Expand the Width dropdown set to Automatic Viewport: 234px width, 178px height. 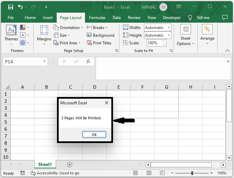tap(169, 28)
